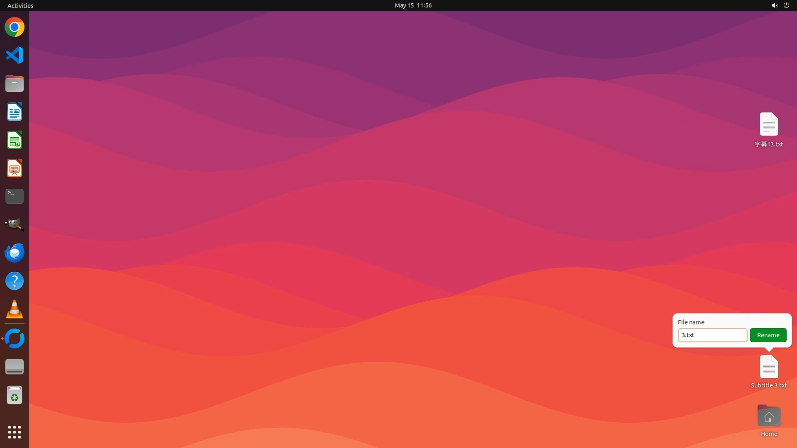Open the Files manager icon
Screen dimensions: 797x448
[15, 83]
